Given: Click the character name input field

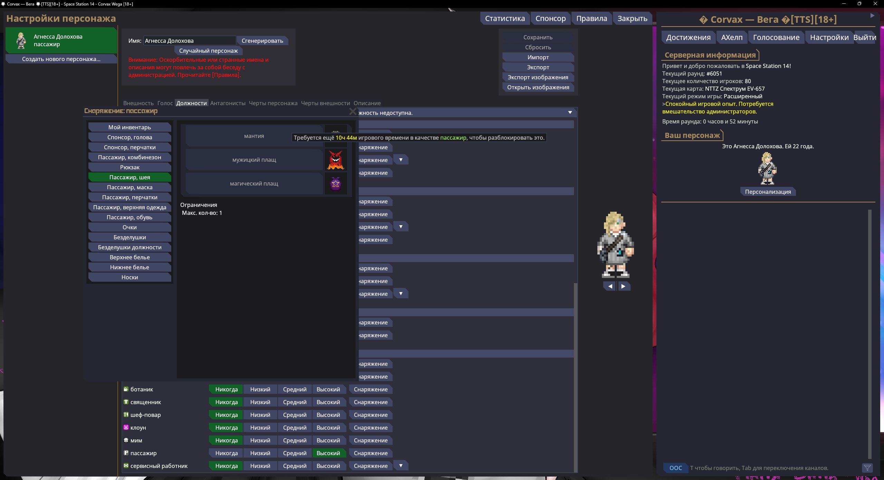Looking at the screenshot, I should (x=189, y=41).
